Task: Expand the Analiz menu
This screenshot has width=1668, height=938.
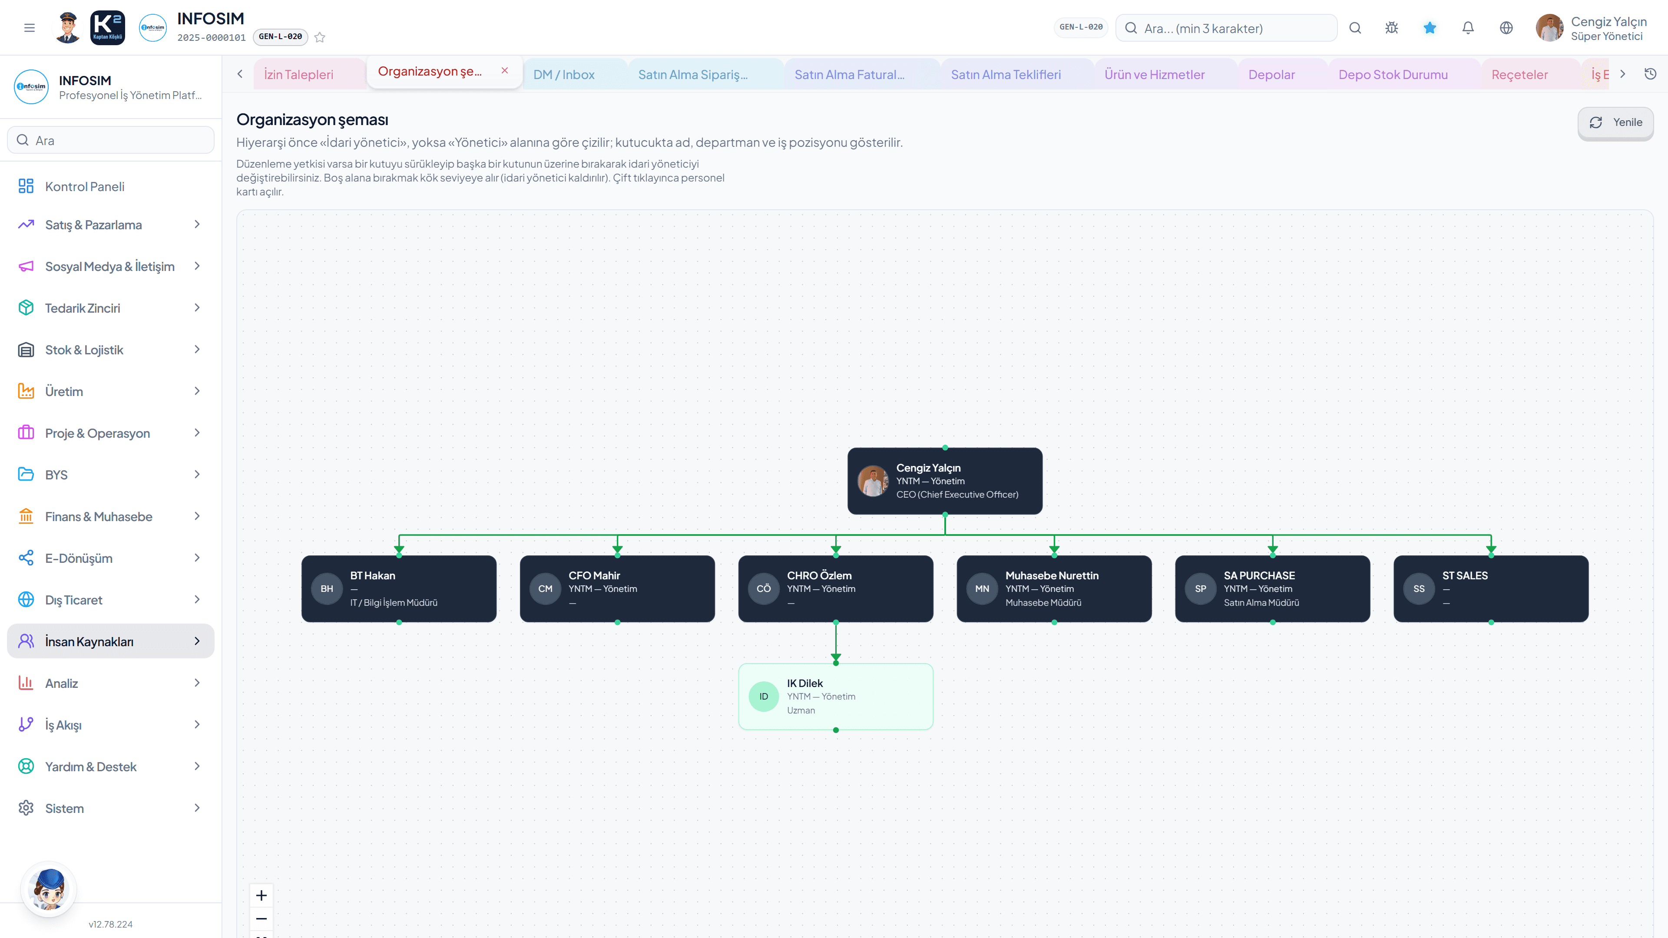Action: 111,683
